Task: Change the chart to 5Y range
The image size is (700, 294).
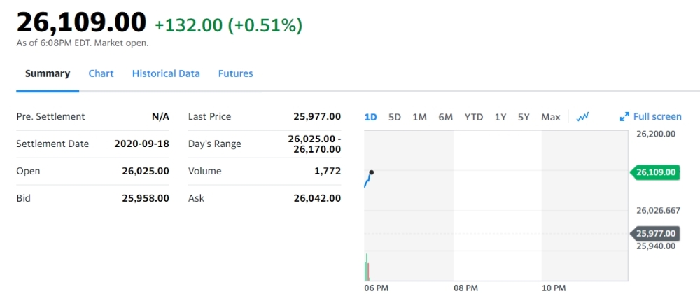Action: pyautogui.click(x=524, y=117)
